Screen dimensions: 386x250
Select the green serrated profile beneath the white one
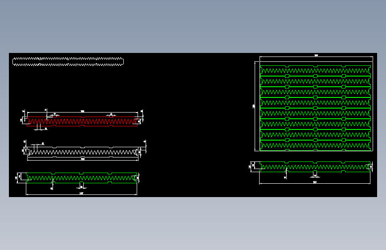(81, 178)
